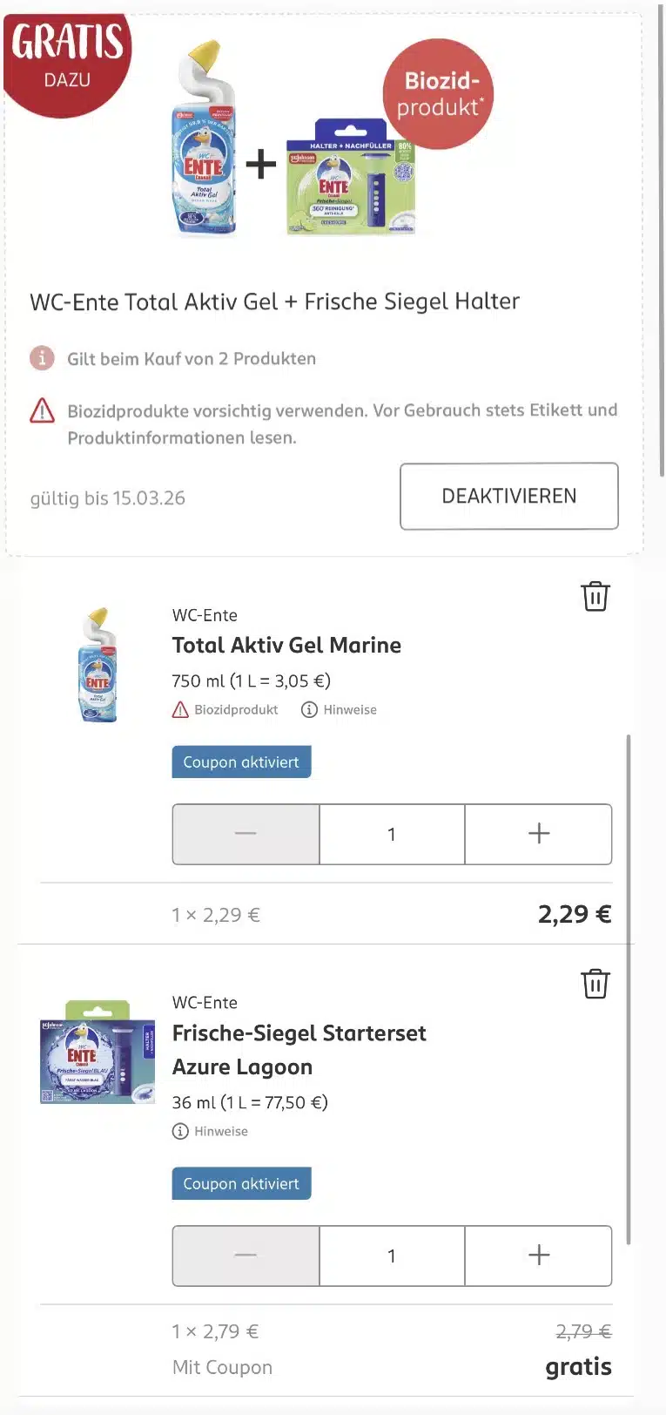
Task: Click the biocide warning triangle in coupon
Action: pos(42,410)
